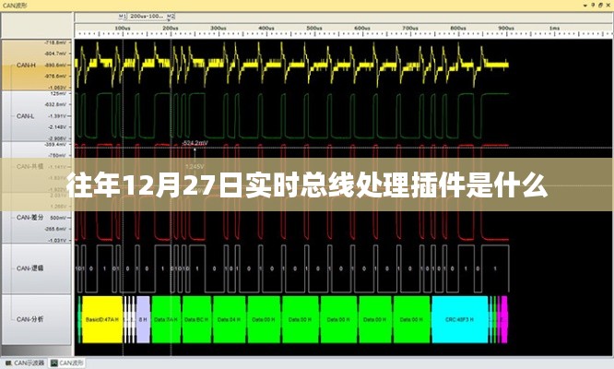614x369 pixels.
Task: Click the 125mV scale value of CAN-L
Action: coord(58,93)
